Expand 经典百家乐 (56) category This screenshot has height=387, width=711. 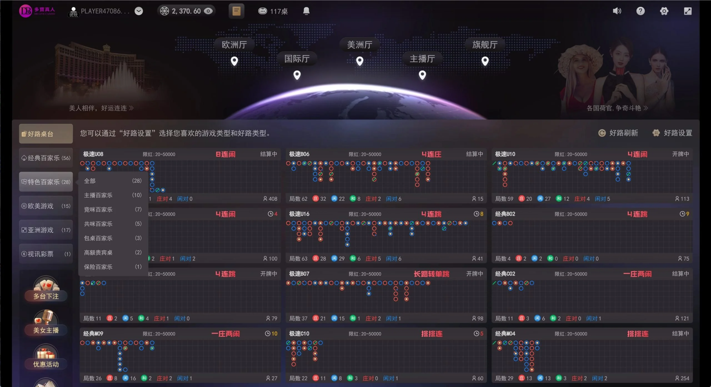tap(46, 158)
